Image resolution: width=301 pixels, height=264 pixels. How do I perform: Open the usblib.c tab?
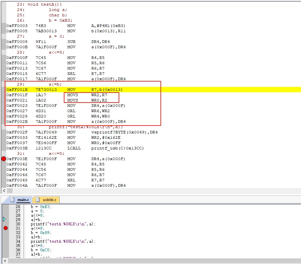click(x=46, y=200)
